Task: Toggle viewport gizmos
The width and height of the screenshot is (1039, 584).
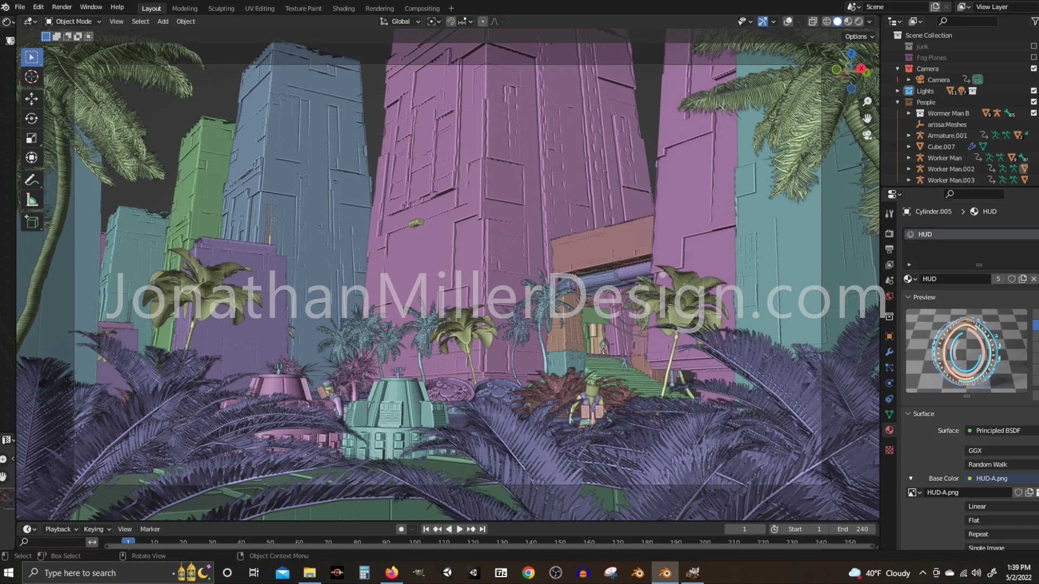Action: coord(762,22)
